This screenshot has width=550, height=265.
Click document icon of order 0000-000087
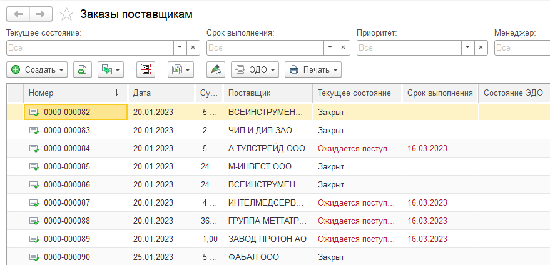34,203
